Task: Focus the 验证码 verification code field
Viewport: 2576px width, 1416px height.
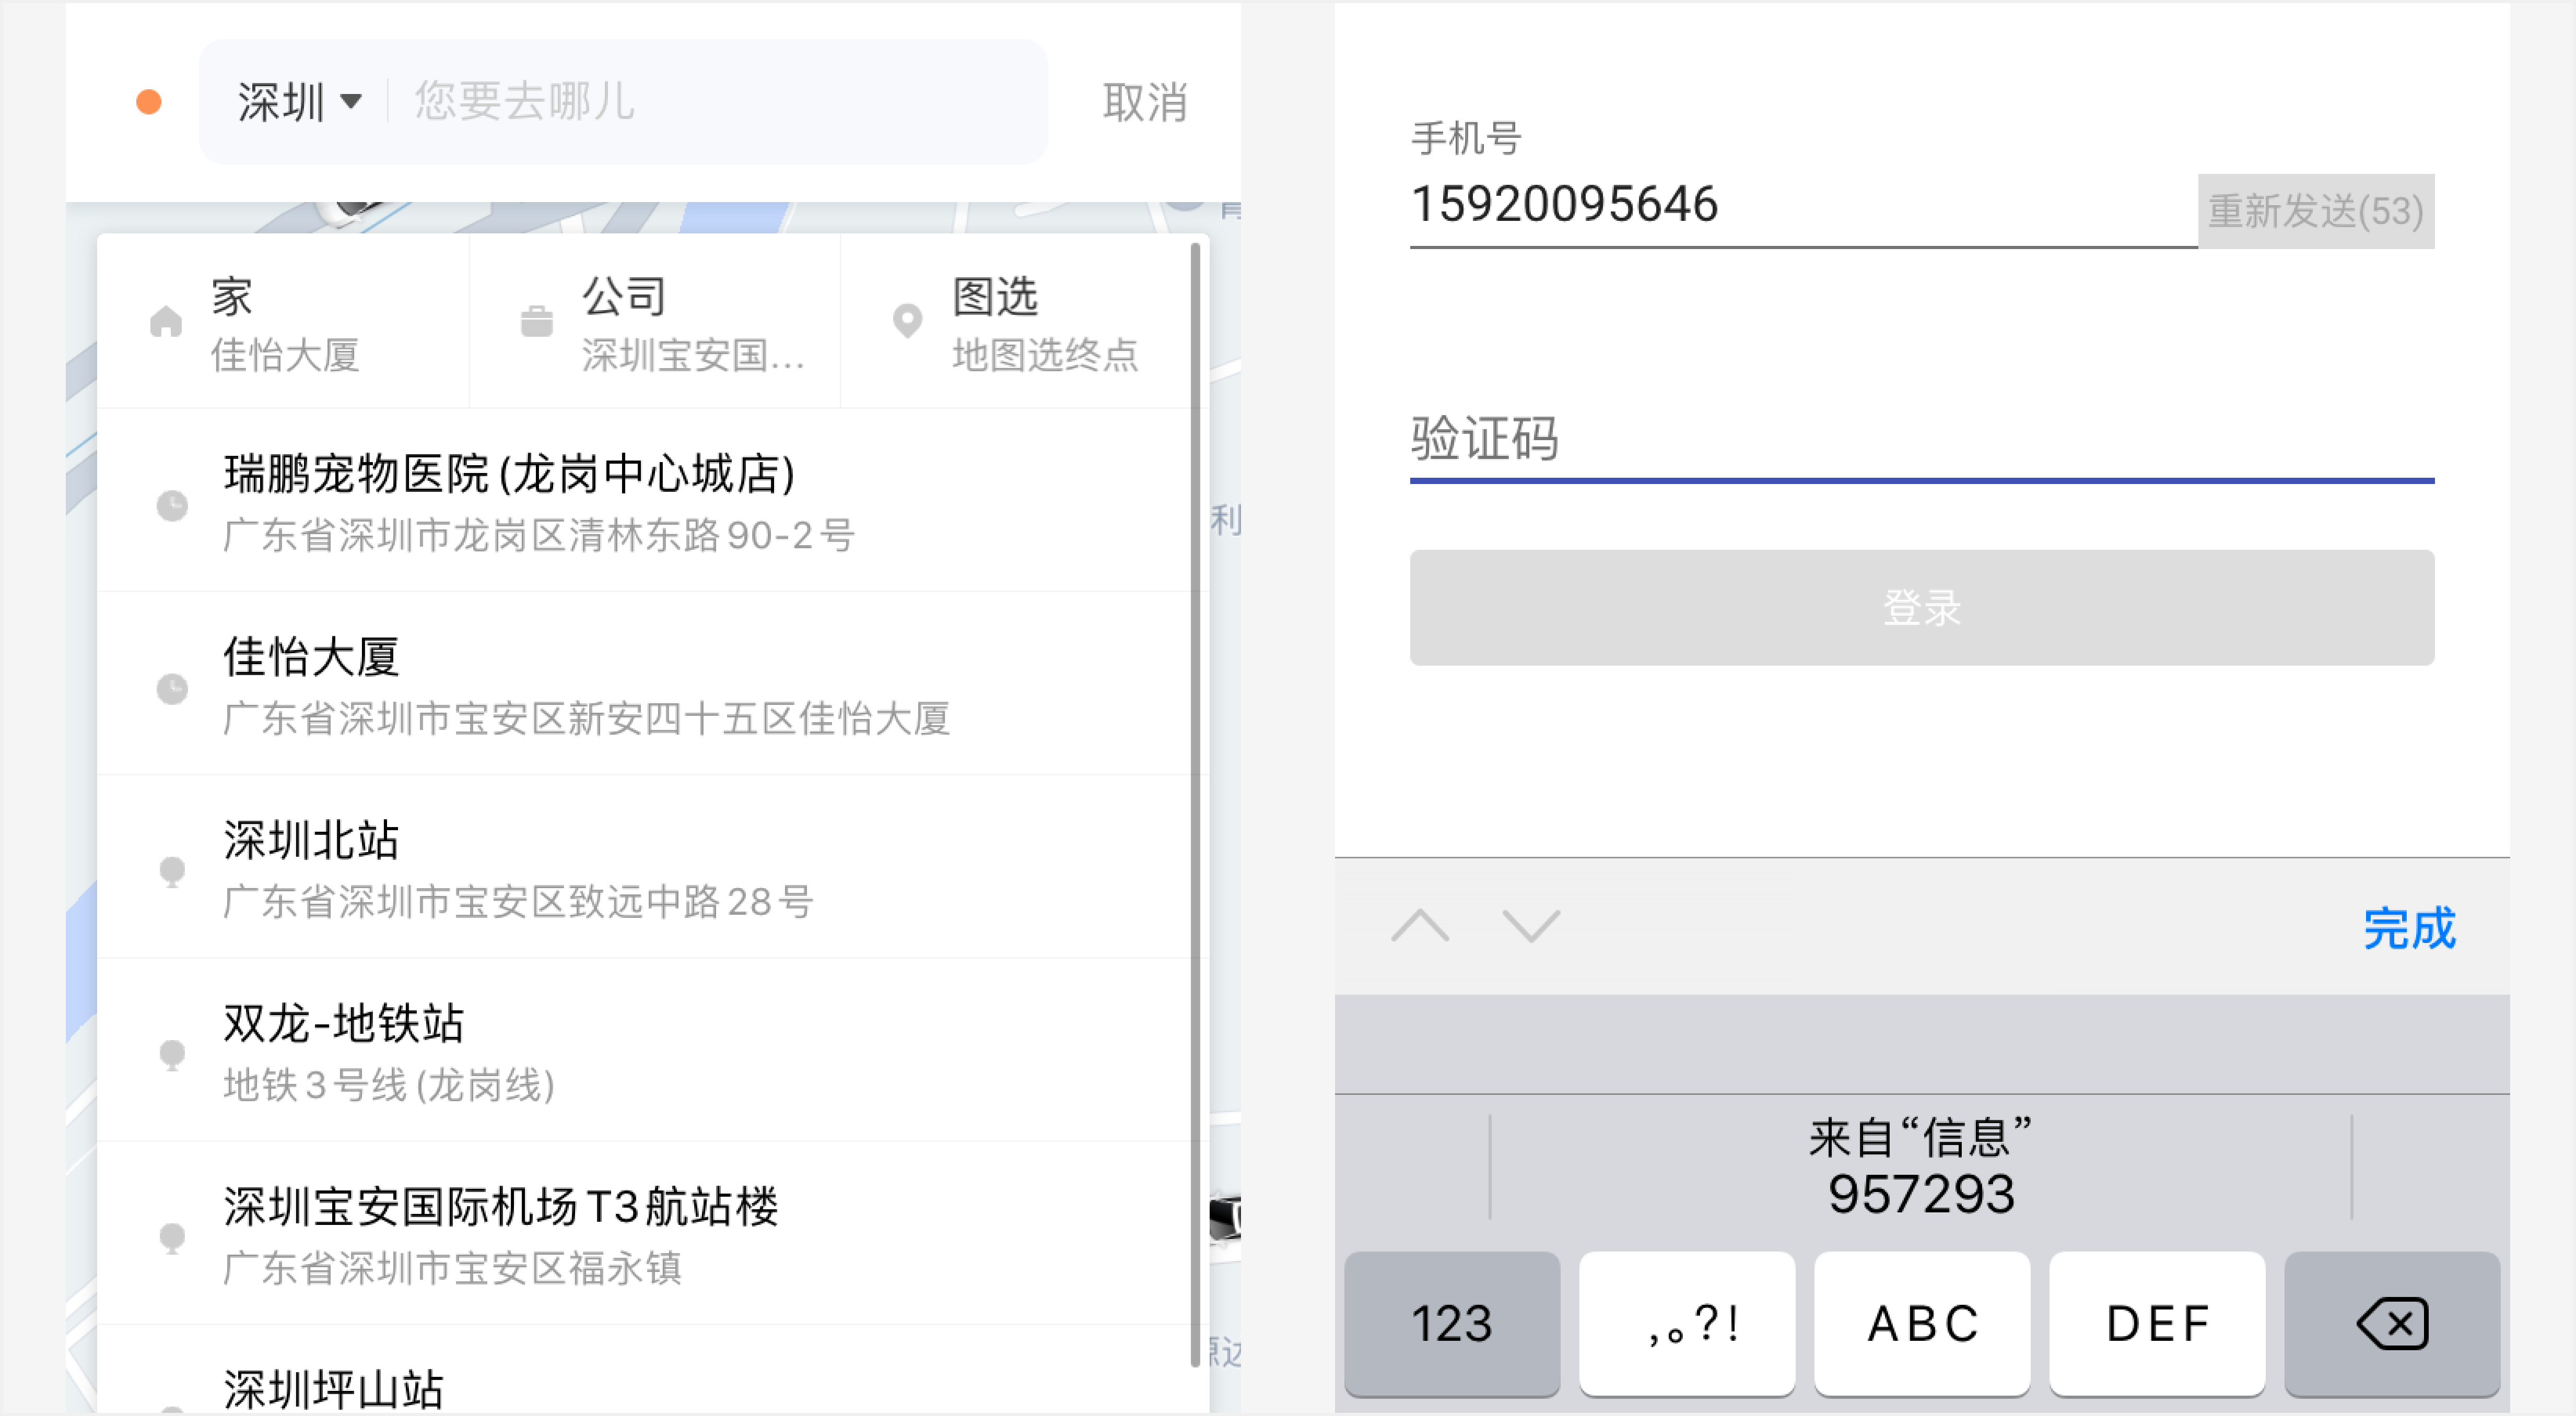Action: 1921,440
